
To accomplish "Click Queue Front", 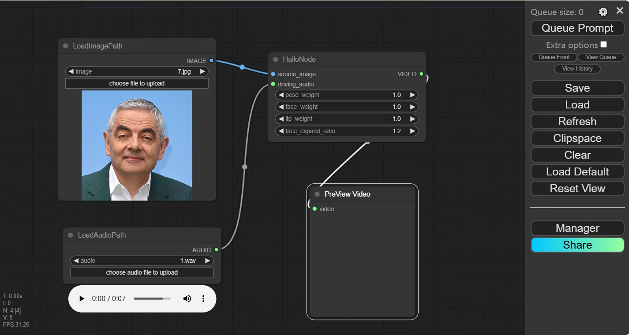I will coord(554,57).
